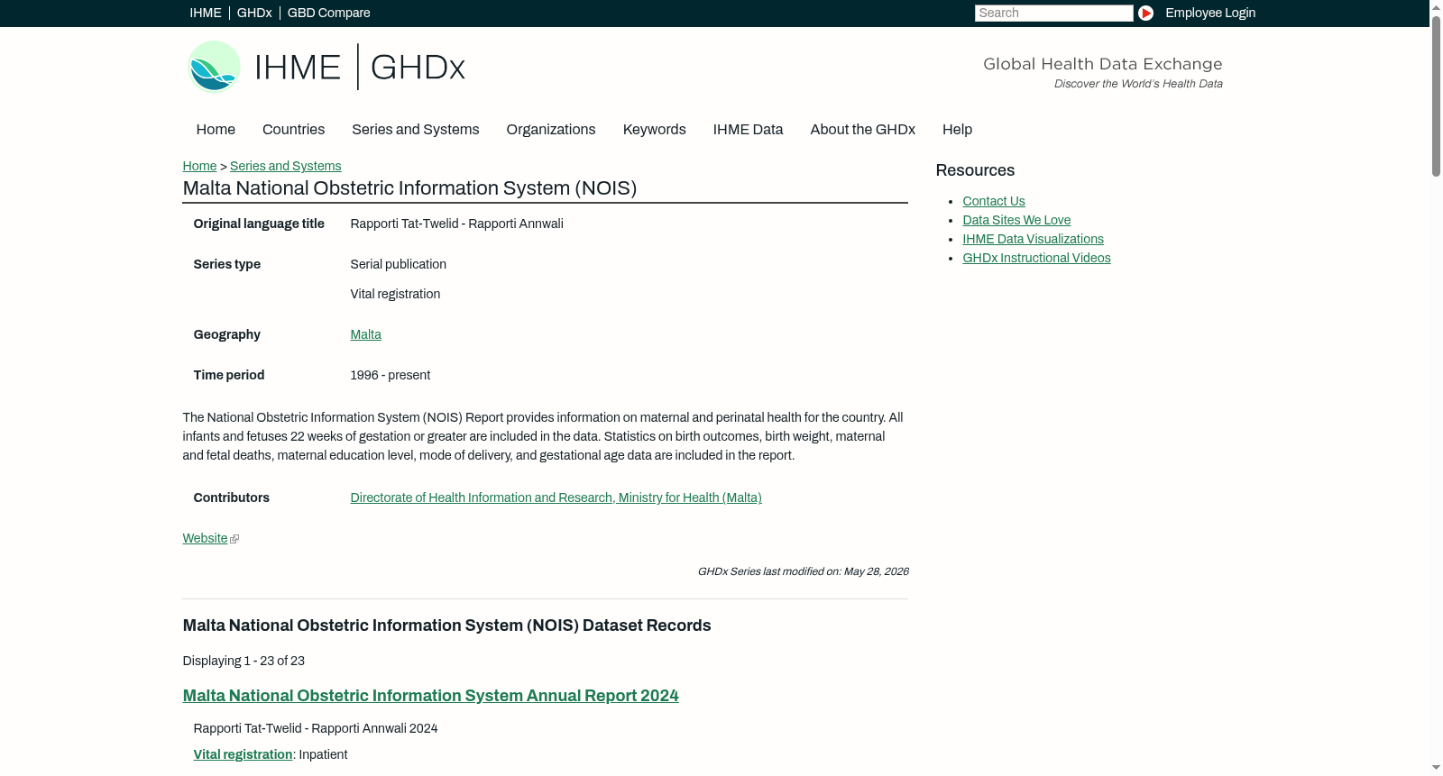The height and width of the screenshot is (776, 1443).
Task: Open the Countries menu
Action: (x=293, y=130)
